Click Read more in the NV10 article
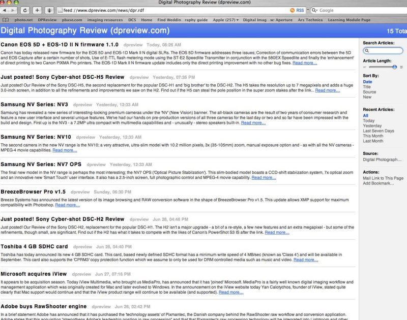Screen dimensions: 407x320 [x=65, y=150]
